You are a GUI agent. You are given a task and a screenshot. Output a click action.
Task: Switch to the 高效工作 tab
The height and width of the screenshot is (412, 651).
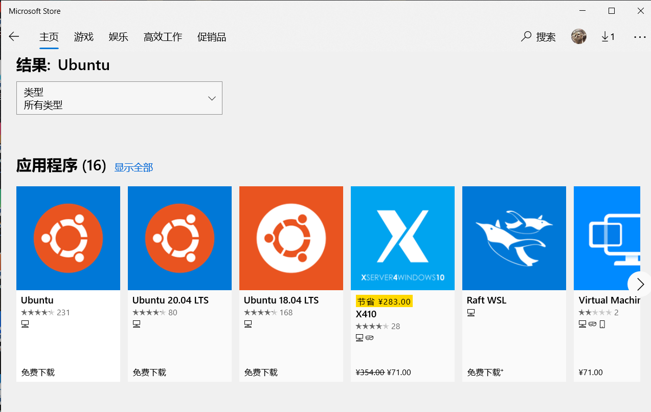point(163,36)
